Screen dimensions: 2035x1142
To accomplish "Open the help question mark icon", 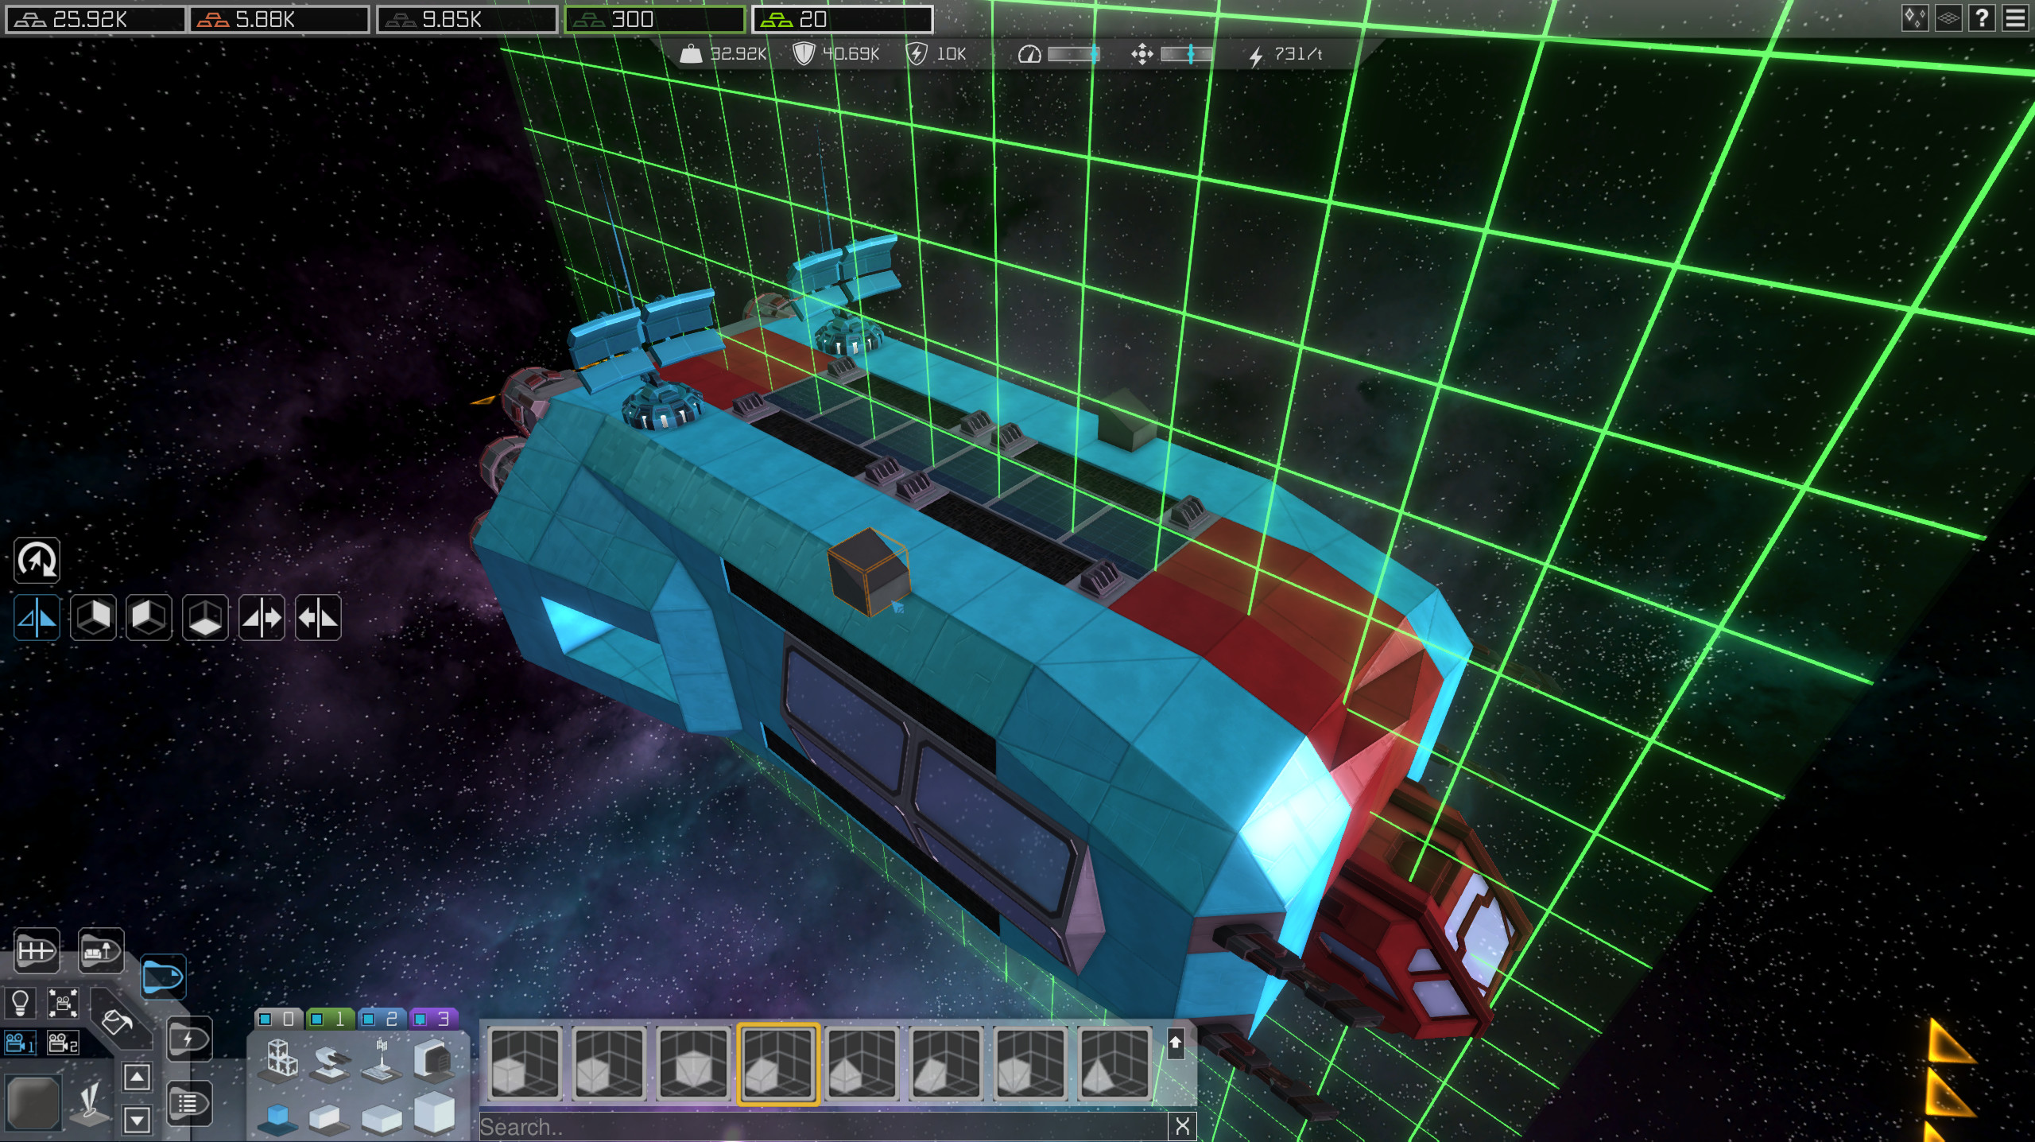I will [1981, 17].
